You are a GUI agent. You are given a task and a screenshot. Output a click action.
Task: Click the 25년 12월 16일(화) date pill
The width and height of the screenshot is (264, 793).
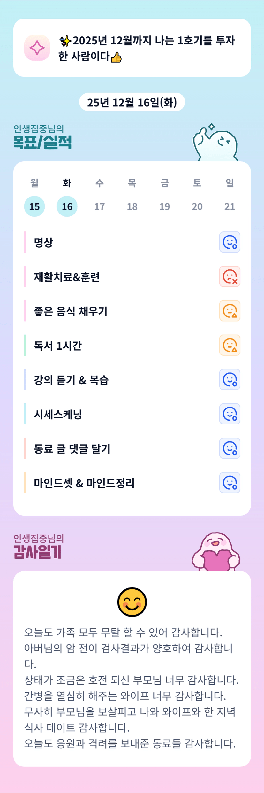pyautogui.click(x=132, y=102)
